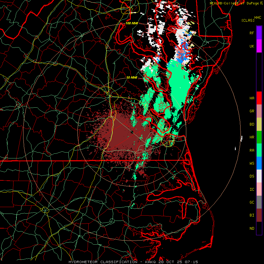Choose the GC gray legend swatch
This screenshot has width=264, height=264.
tap(259, 202)
